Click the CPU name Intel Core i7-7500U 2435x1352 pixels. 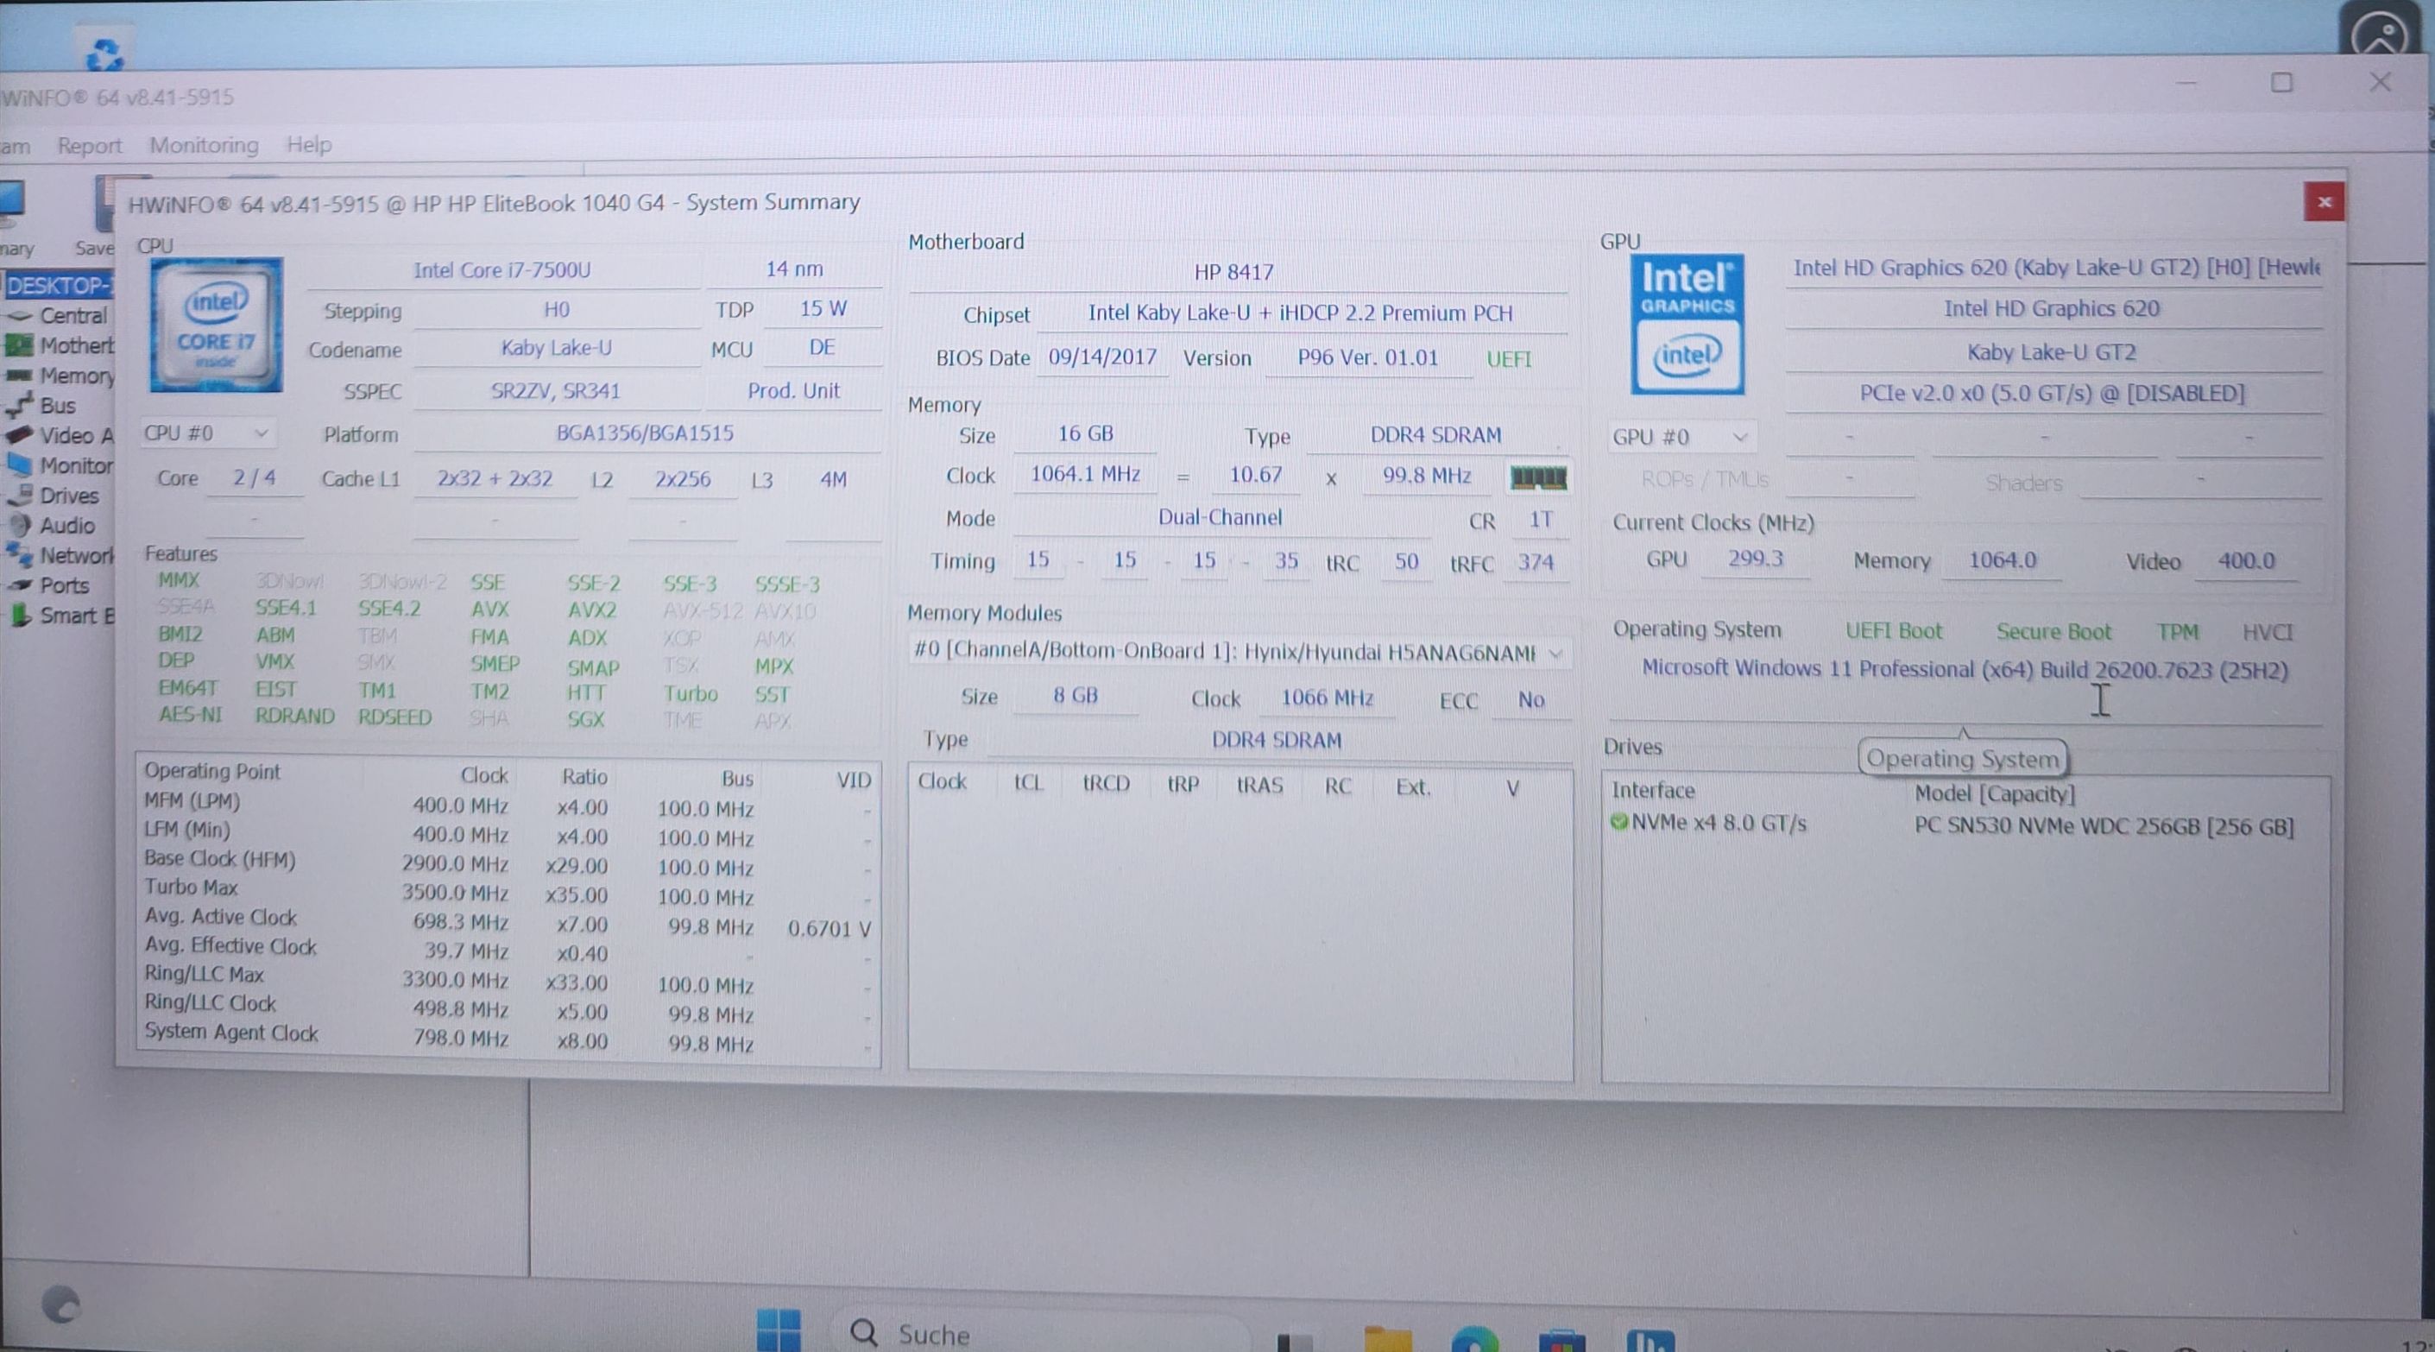502,269
